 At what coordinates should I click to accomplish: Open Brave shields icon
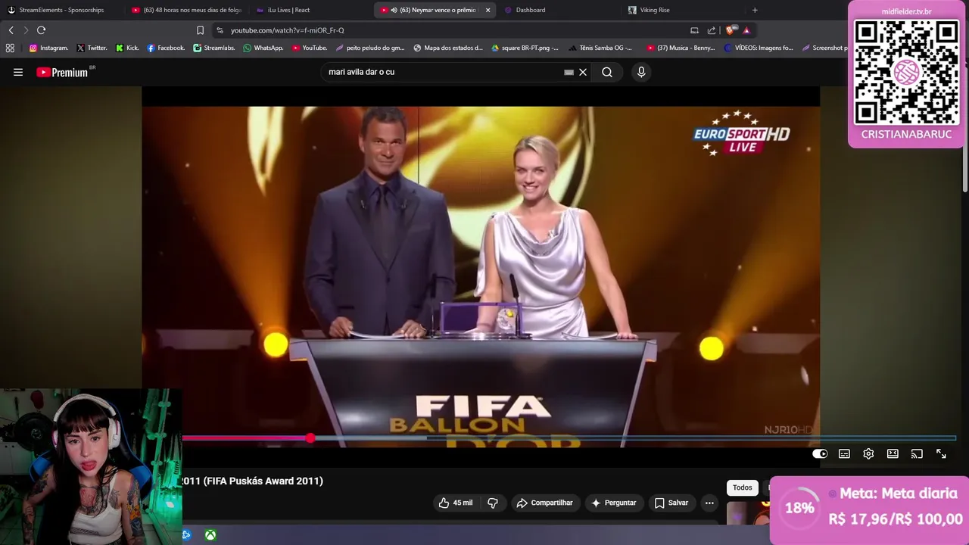730,30
